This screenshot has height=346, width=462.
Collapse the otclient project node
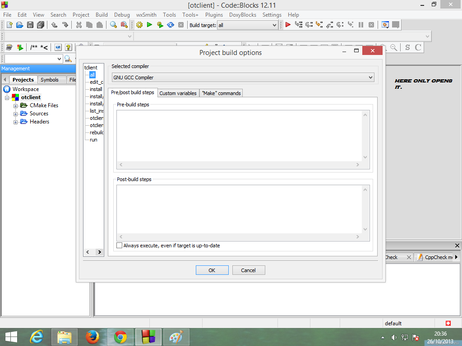coord(7,98)
